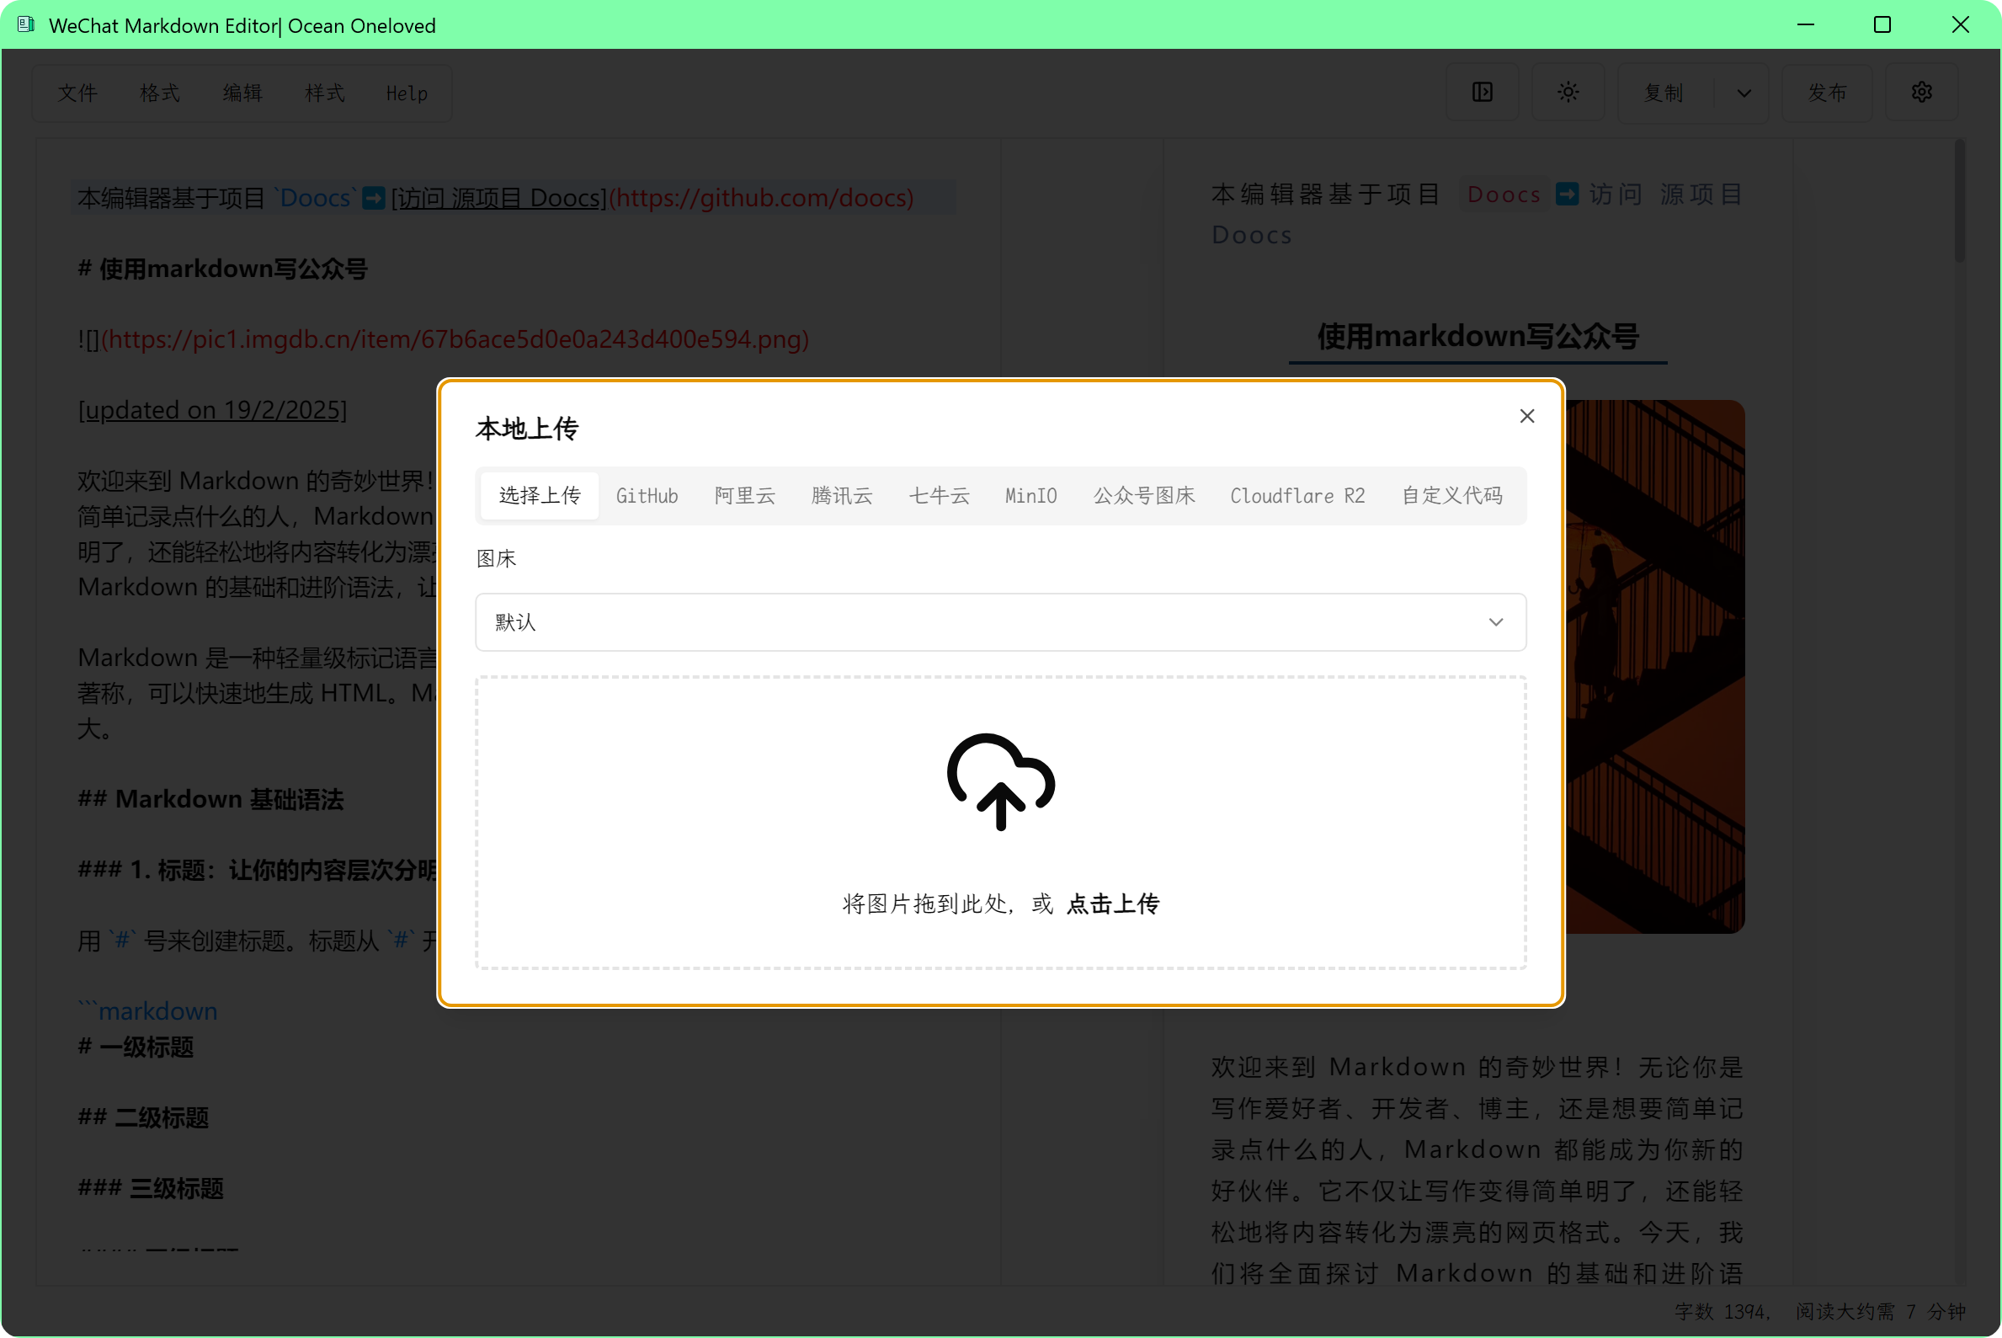Open the 公众号图床 tab

pyautogui.click(x=1144, y=496)
